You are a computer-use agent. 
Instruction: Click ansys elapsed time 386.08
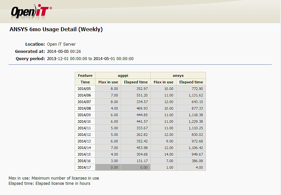click(191, 161)
